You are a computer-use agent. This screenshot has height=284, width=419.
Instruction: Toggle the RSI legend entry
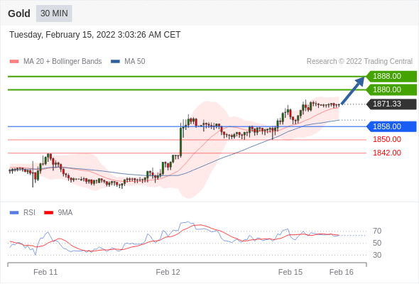[x=23, y=213]
